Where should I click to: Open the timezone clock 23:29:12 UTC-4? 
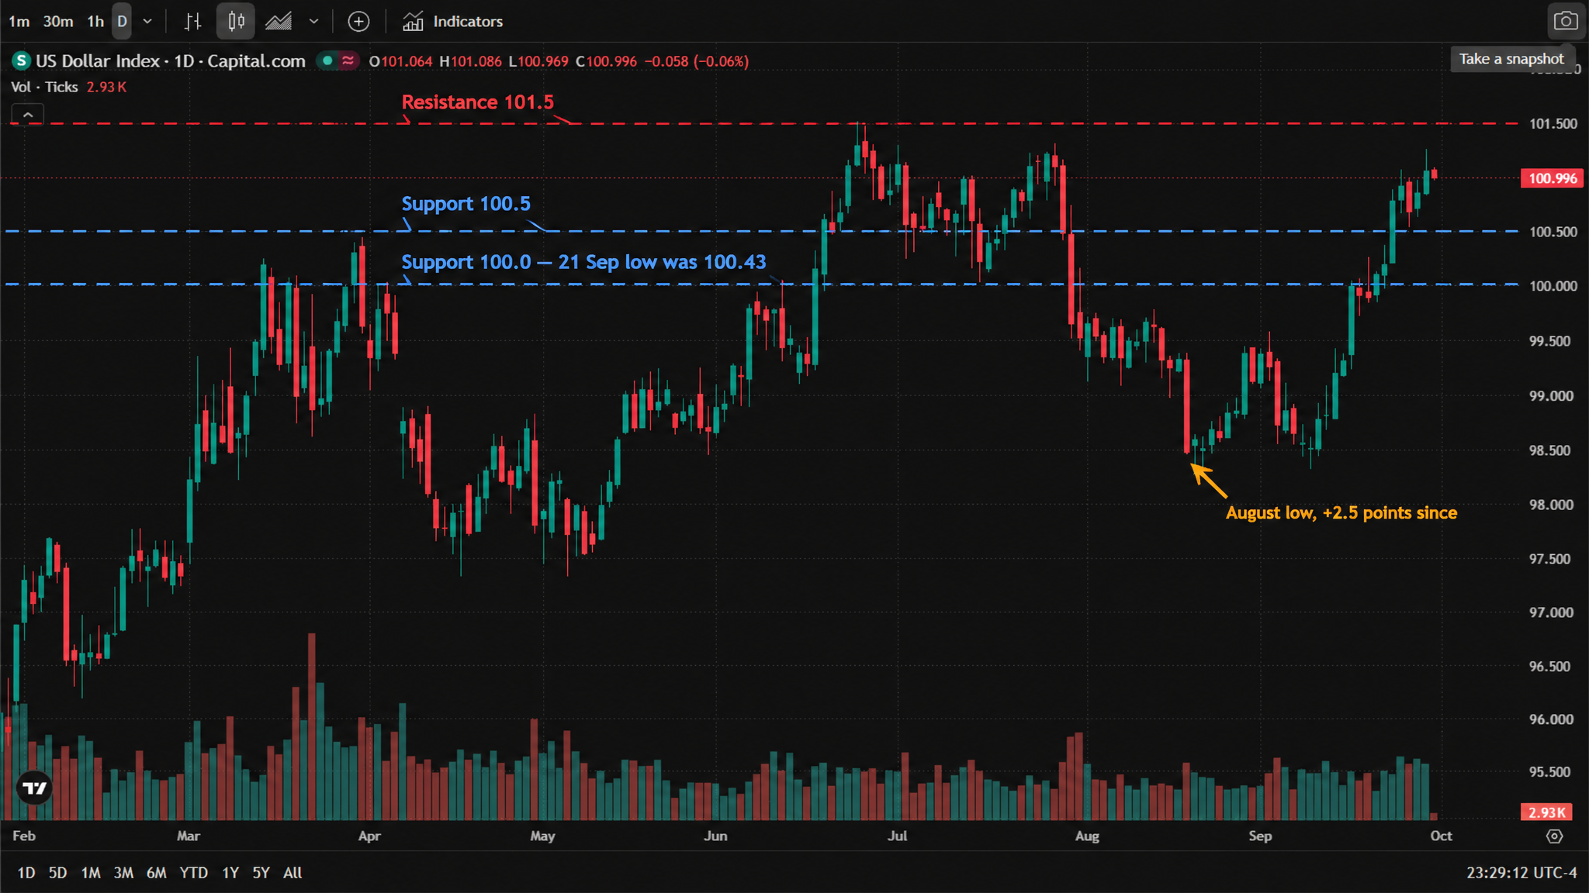(x=1521, y=873)
